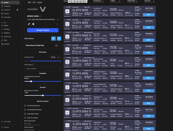Click the Storage icon in the sidebar
This screenshot has width=173, height=131.
(x=2, y=13)
